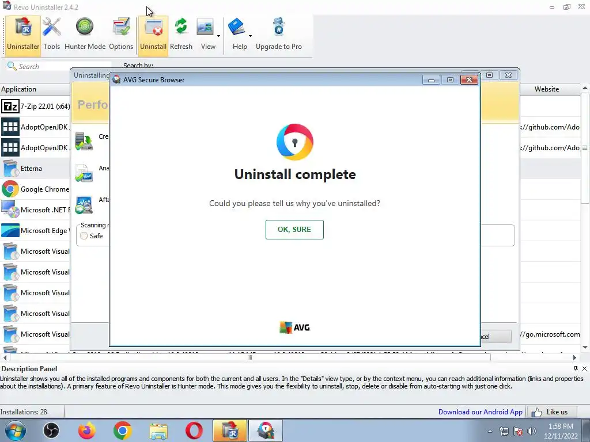The image size is (590, 442).
Task: Click the Microsoft Edge list icon
Action: (10, 230)
